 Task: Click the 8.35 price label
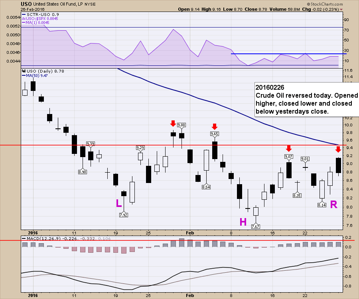point(297,196)
